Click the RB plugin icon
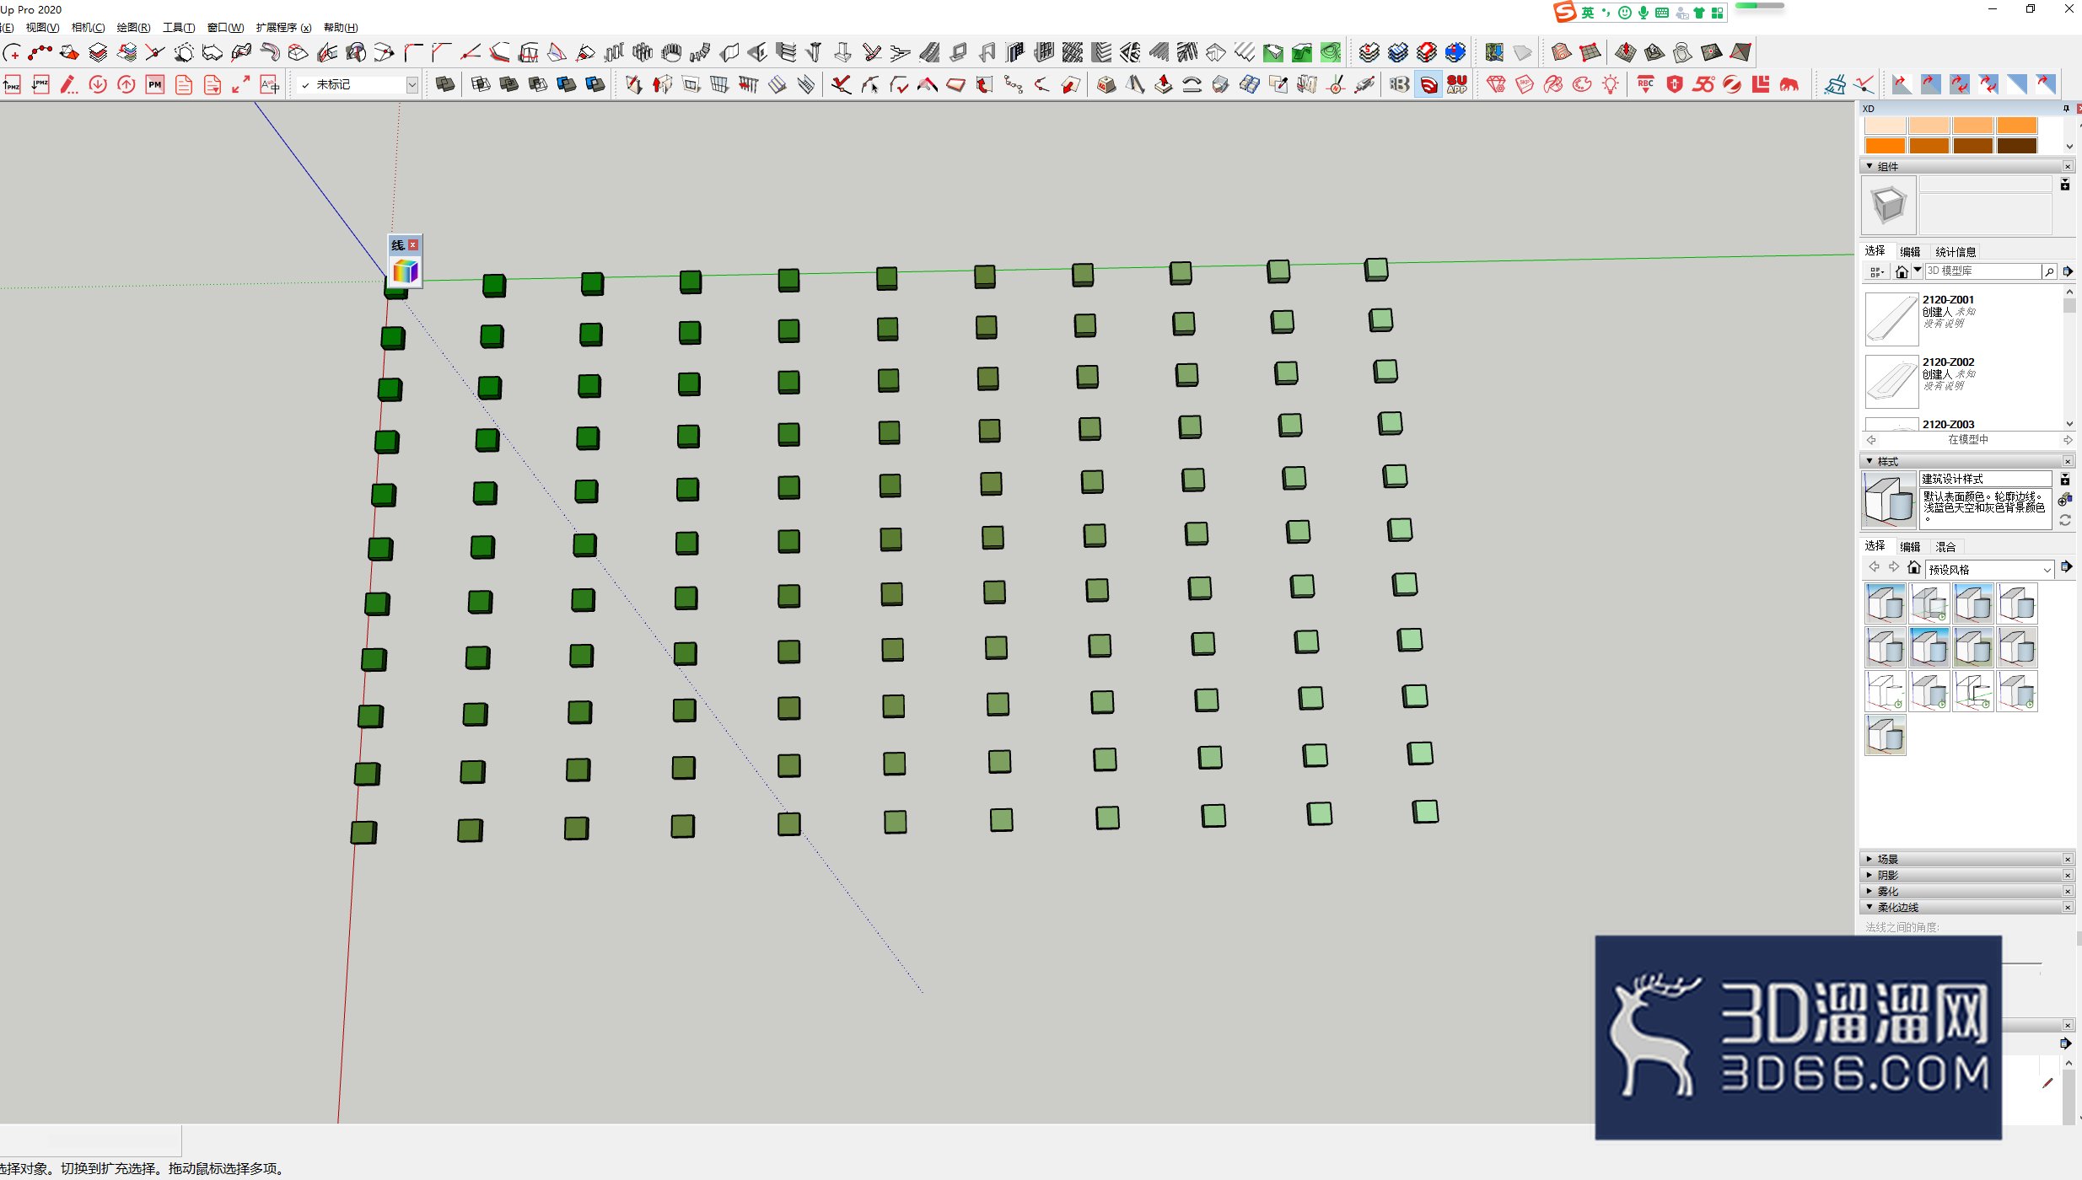 coord(1399,84)
